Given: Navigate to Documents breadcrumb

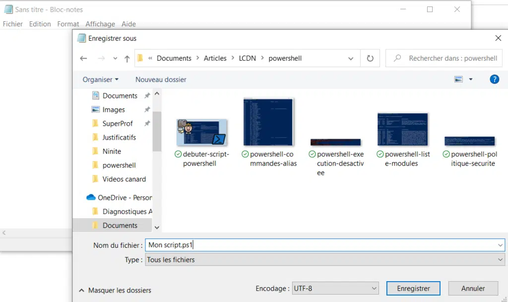Looking at the screenshot, I should 174,58.
